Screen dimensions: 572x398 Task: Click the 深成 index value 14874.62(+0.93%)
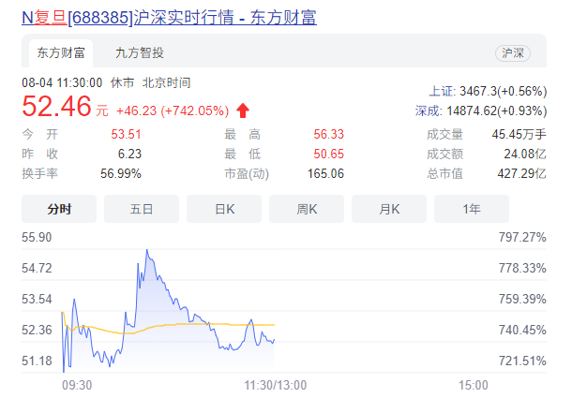[496, 111]
